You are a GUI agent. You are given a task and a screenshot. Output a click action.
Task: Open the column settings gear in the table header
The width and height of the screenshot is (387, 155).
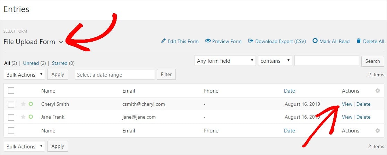coord(378,91)
